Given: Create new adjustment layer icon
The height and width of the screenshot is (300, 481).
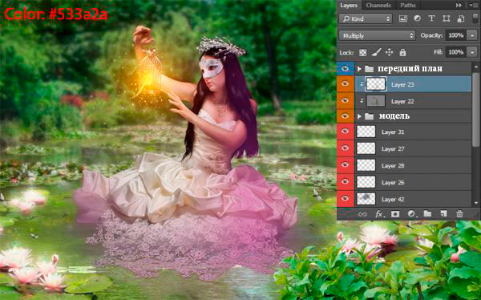Looking at the screenshot, I should coord(412,214).
